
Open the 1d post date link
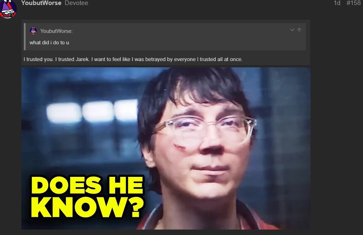click(x=337, y=3)
